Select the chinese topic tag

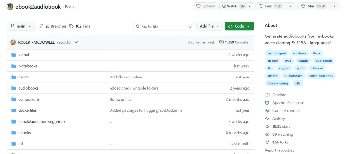tap(317, 68)
